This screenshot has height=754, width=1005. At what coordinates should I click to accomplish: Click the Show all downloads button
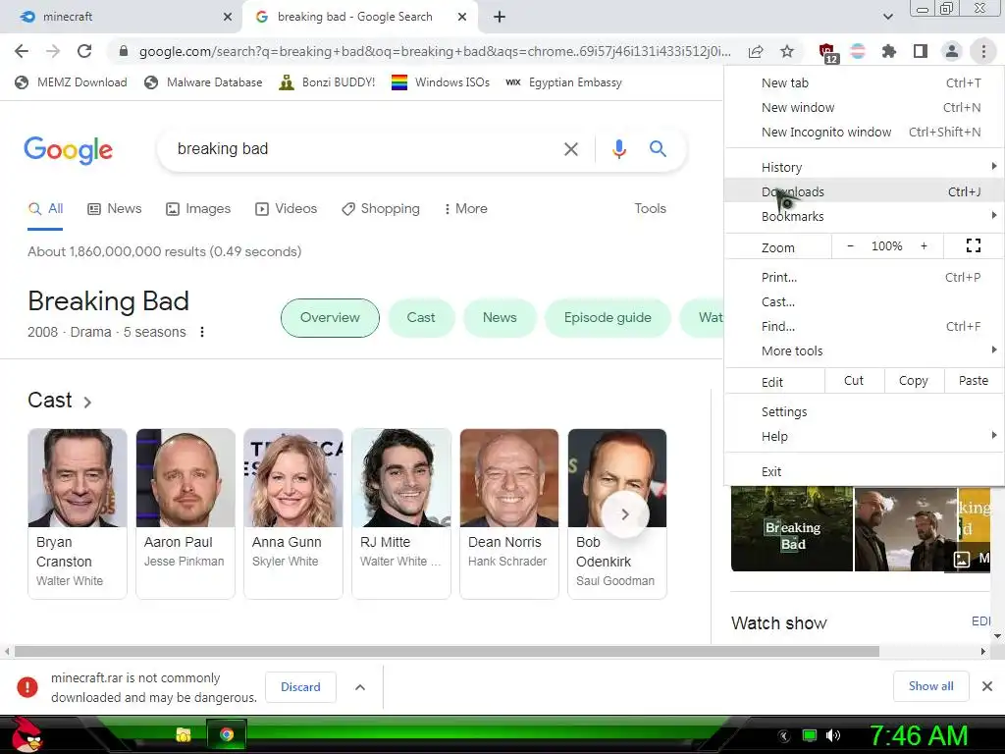point(930,686)
